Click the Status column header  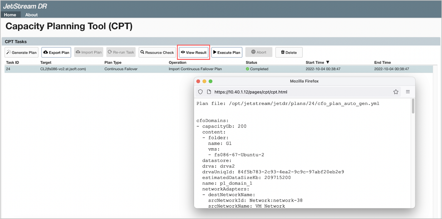[251, 62]
